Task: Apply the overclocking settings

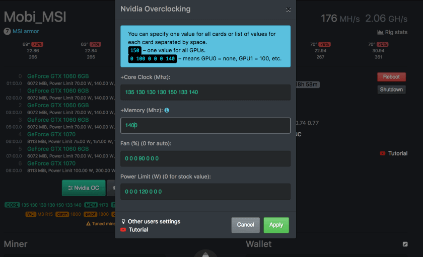Action: click(x=276, y=225)
